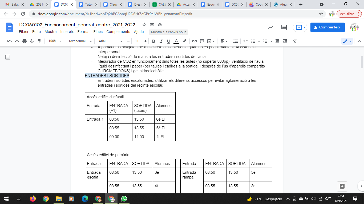Screen dimensions: 364x204
Task: Expand the numbered list options arrow
Action: point(271,41)
